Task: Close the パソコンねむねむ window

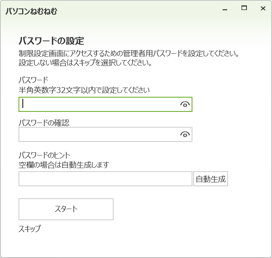Action: 263,8
